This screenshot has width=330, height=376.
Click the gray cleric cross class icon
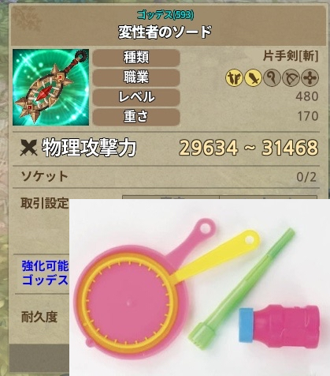point(310,77)
